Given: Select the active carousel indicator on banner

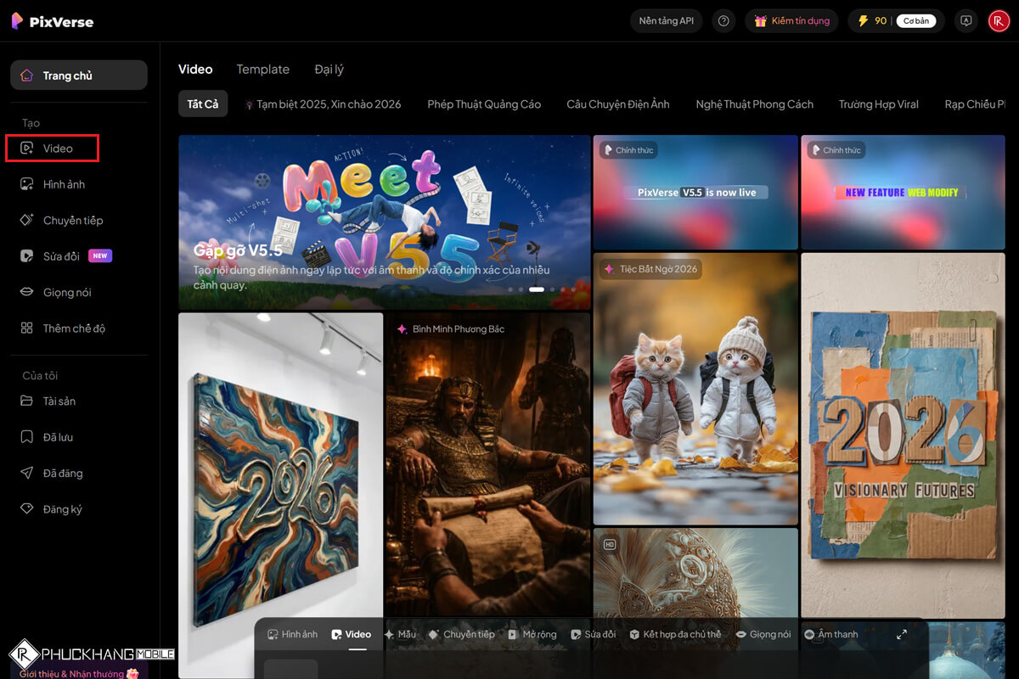Looking at the screenshot, I should pos(536,289).
